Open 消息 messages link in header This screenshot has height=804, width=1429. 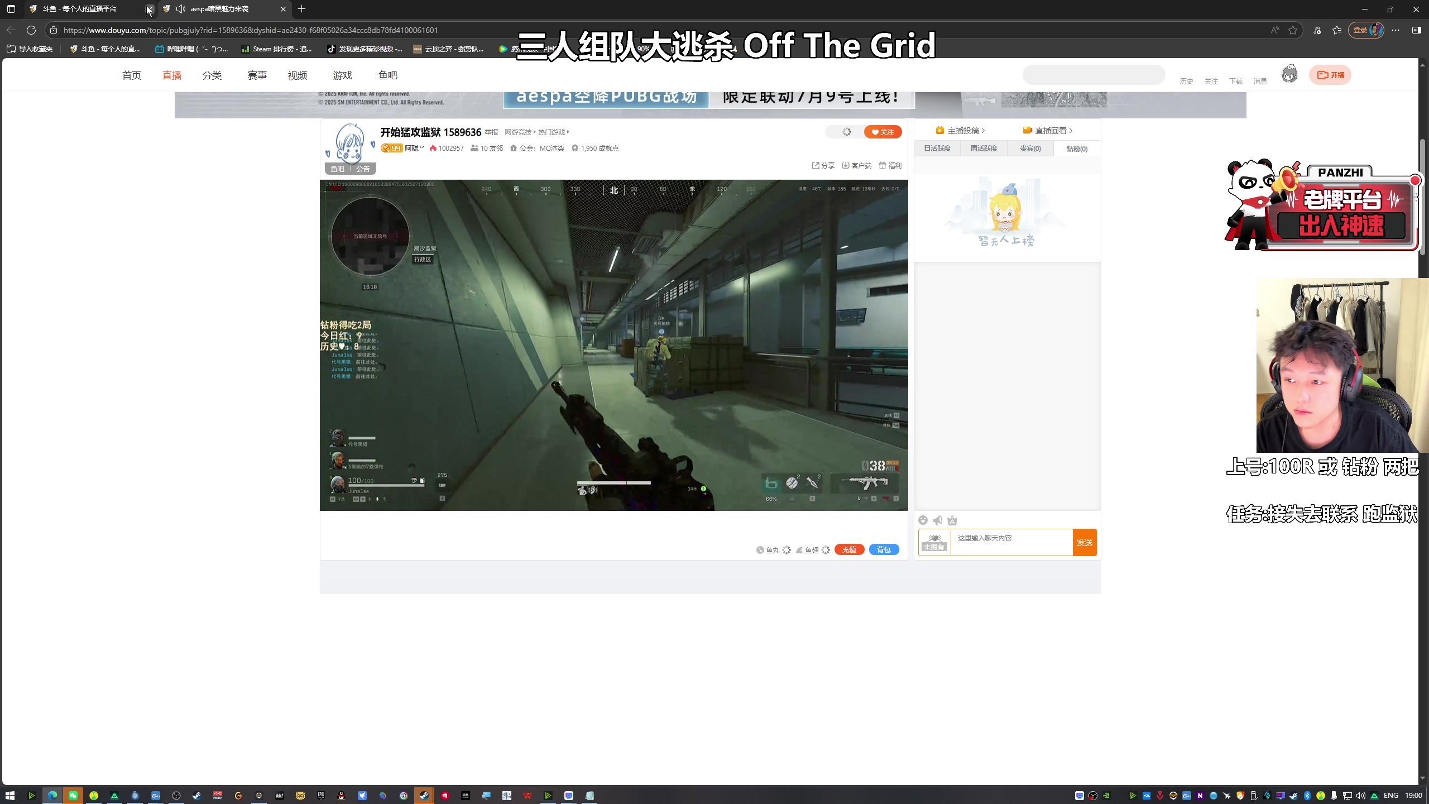(x=1260, y=82)
